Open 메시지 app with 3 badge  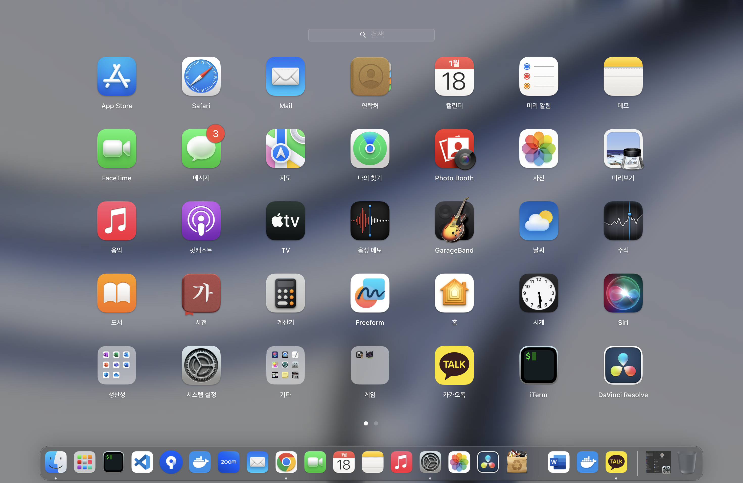tap(201, 149)
